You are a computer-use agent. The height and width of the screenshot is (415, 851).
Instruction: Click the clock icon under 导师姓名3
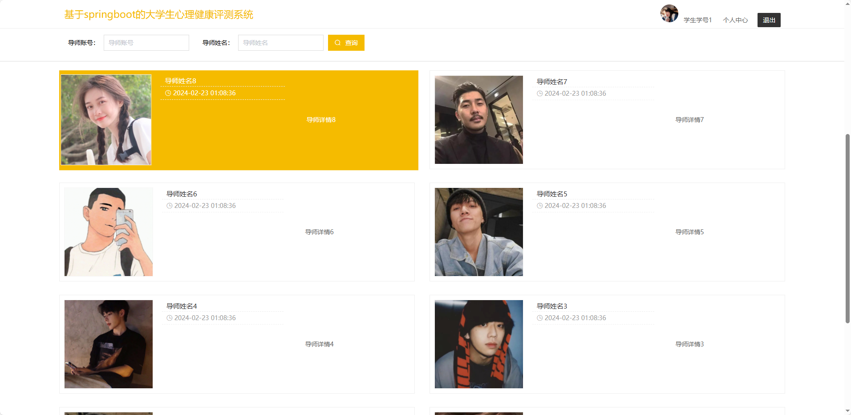click(x=539, y=318)
